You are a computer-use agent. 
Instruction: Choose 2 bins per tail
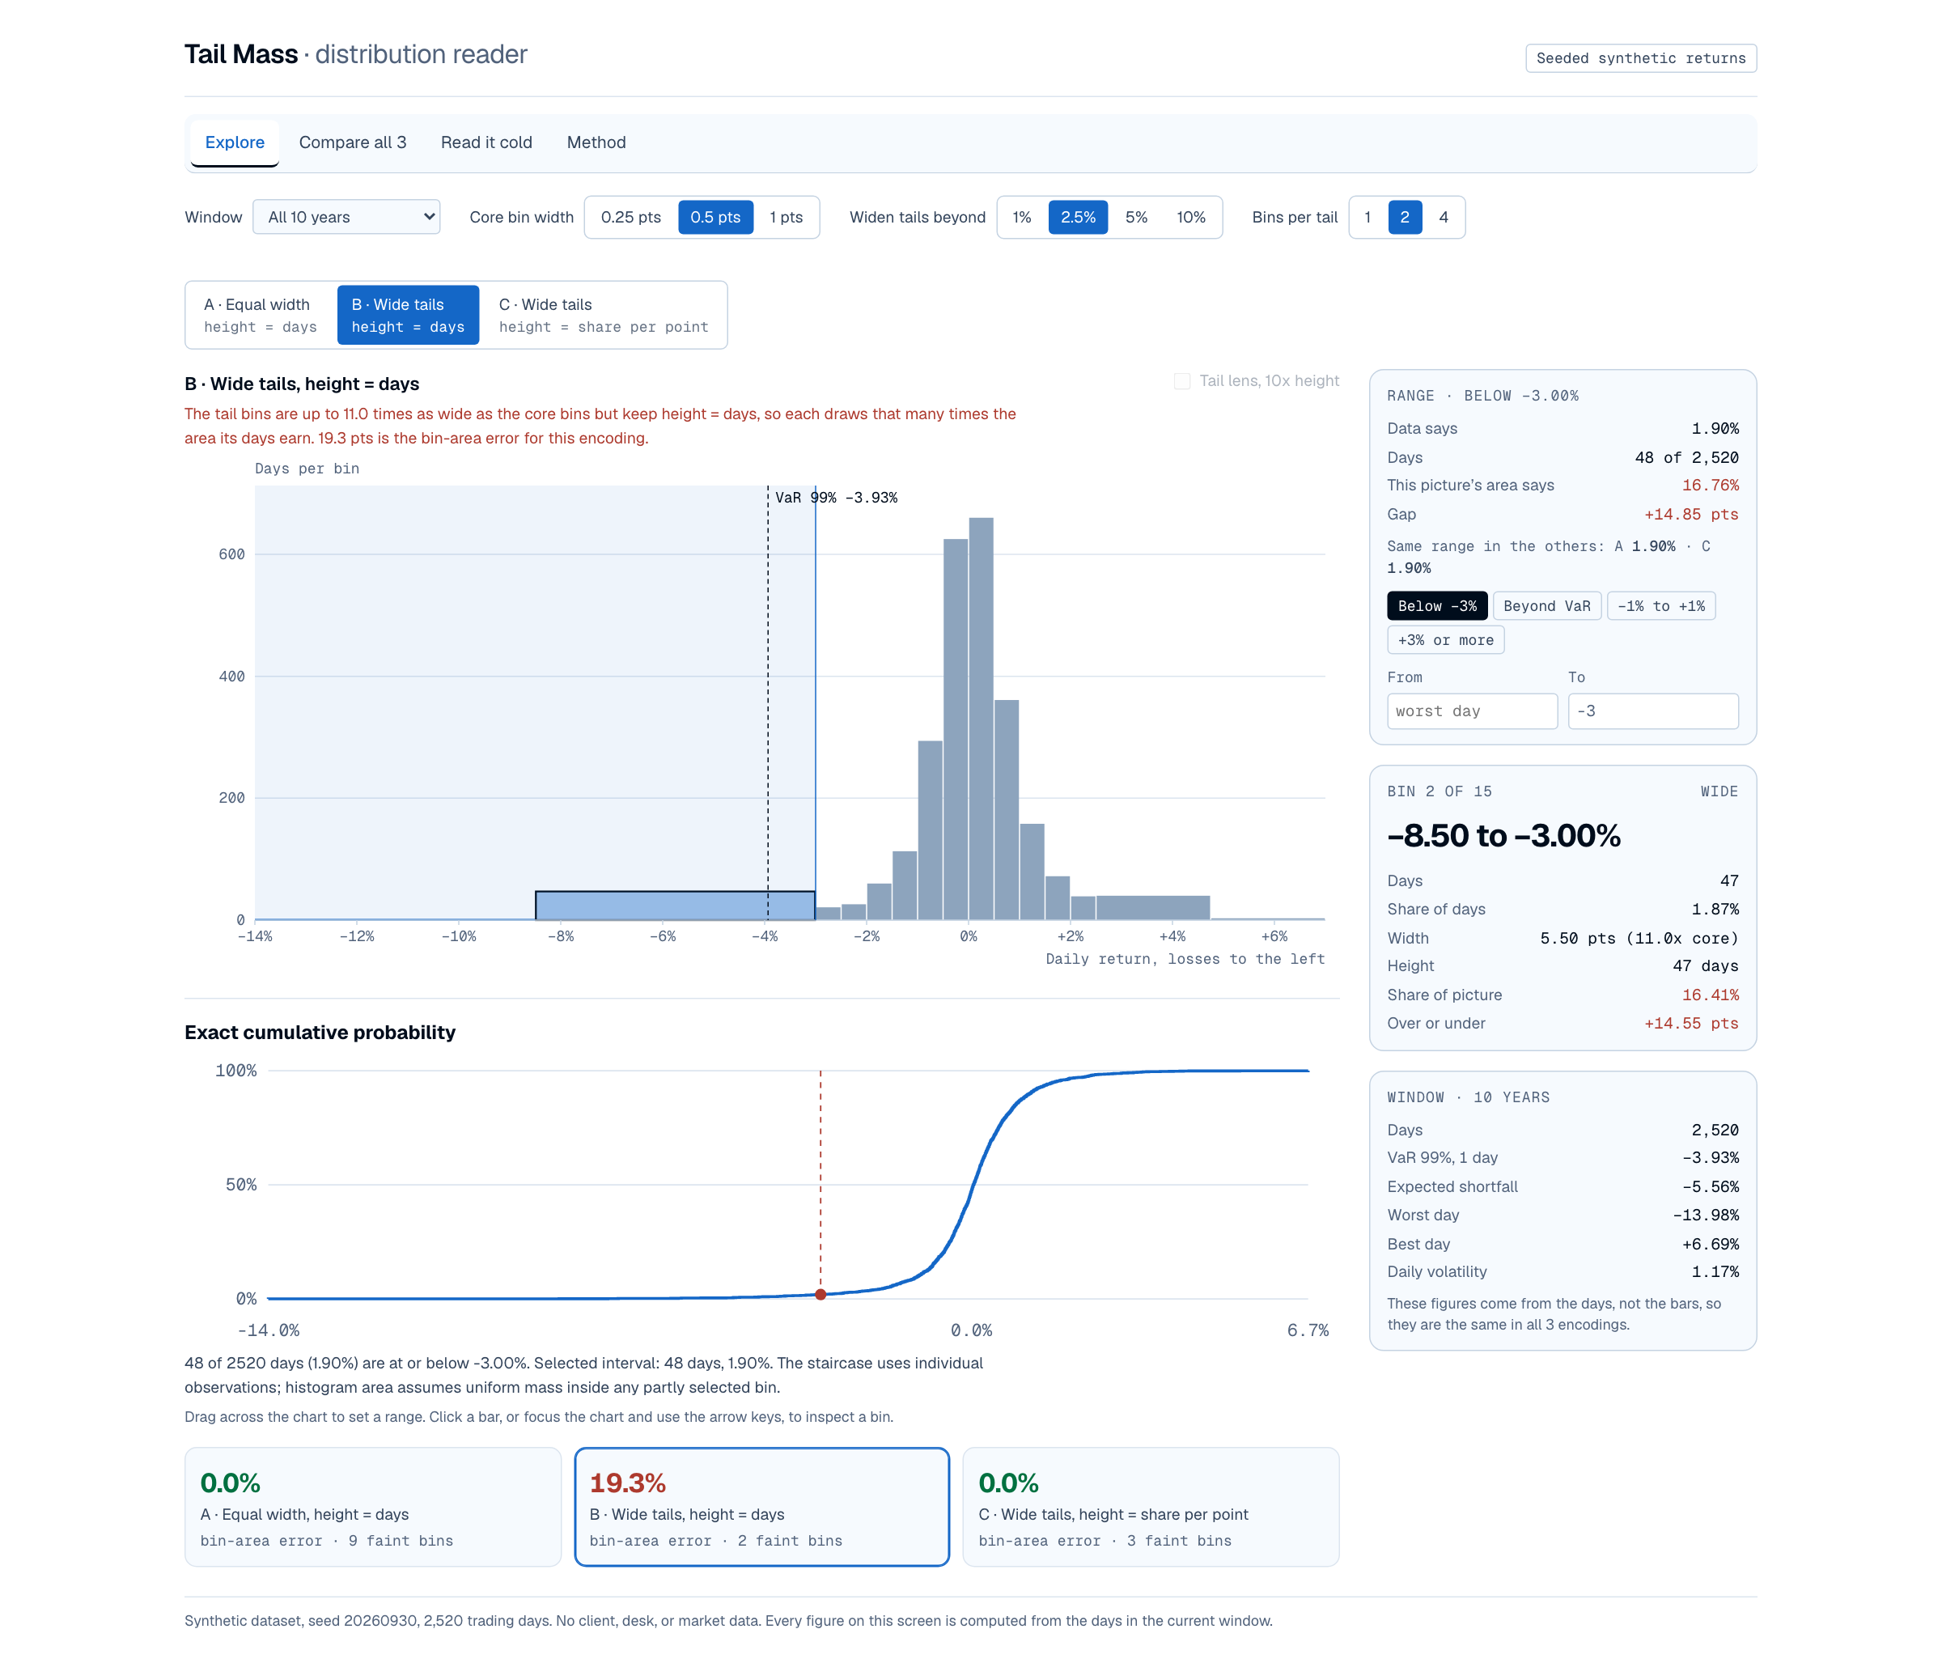tap(1404, 218)
